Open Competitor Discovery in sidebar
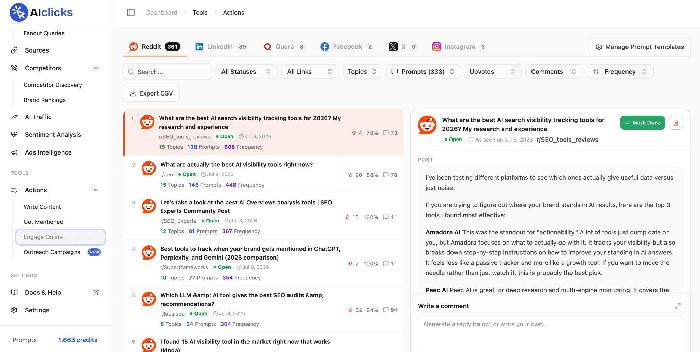The width and height of the screenshot is (700, 352). (x=53, y=85)
